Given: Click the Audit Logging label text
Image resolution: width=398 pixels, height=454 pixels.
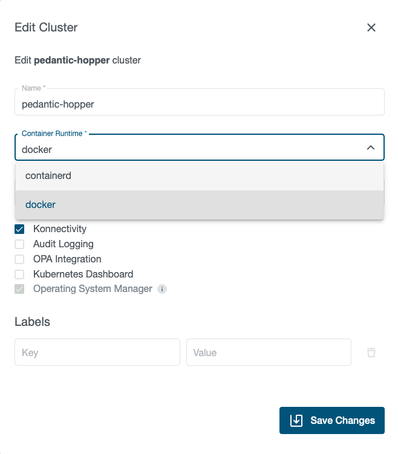Looking at the screenshot, I should [64, 244].
